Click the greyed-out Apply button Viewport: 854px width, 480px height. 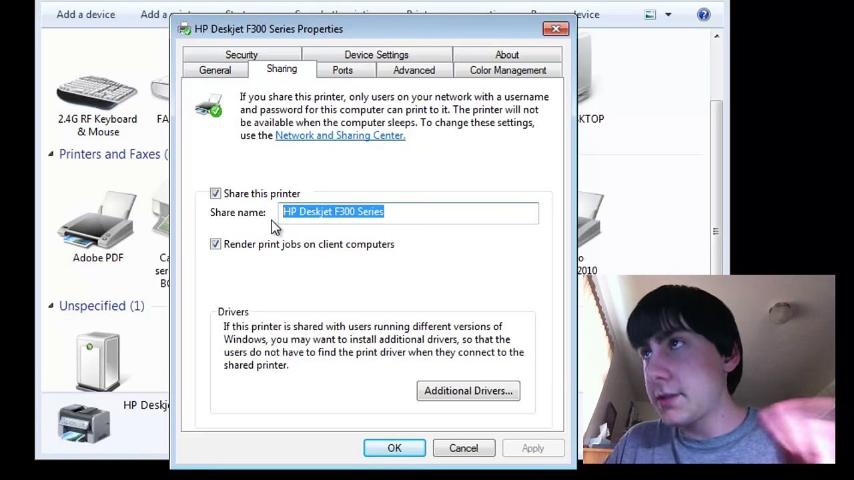click(533, 448)
